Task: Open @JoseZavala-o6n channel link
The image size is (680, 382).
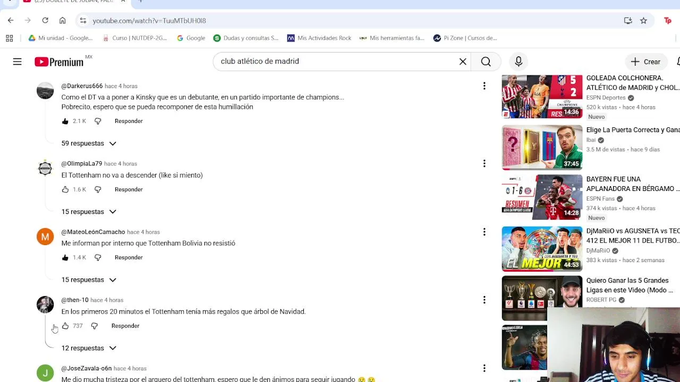Action: (87, 368)
